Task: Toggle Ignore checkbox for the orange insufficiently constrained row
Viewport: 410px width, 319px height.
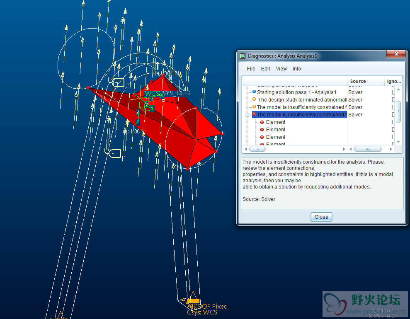Action: click(393, 107)
